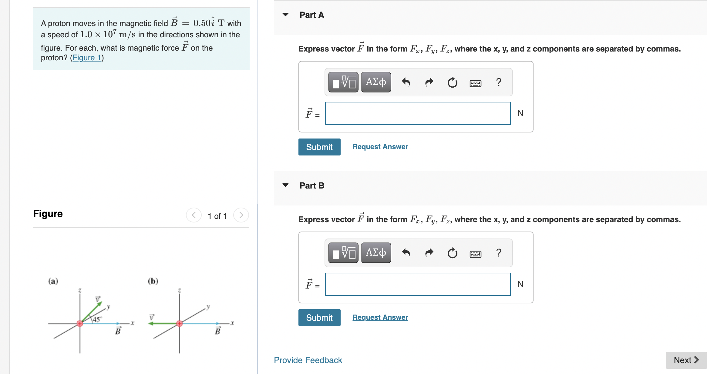Click the redo icon in Part A toolbar
The image size is (707, 374).
(429, 82)
